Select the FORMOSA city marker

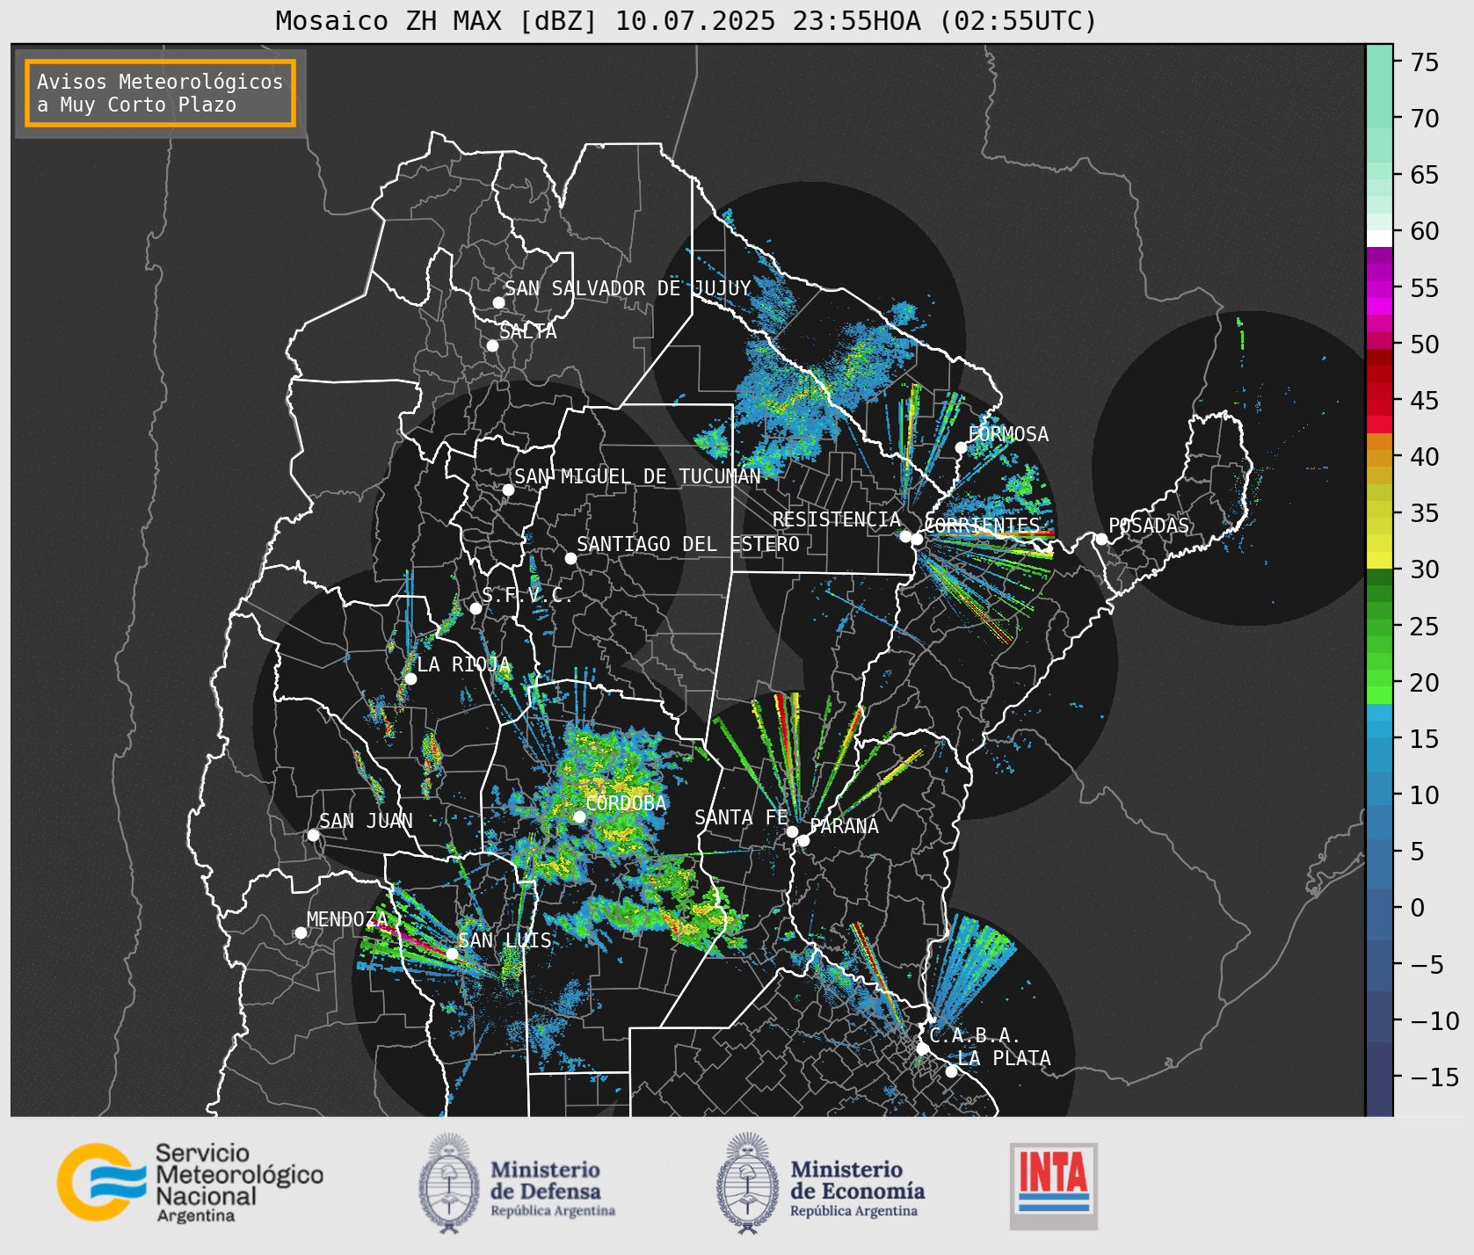coord(961,447)
